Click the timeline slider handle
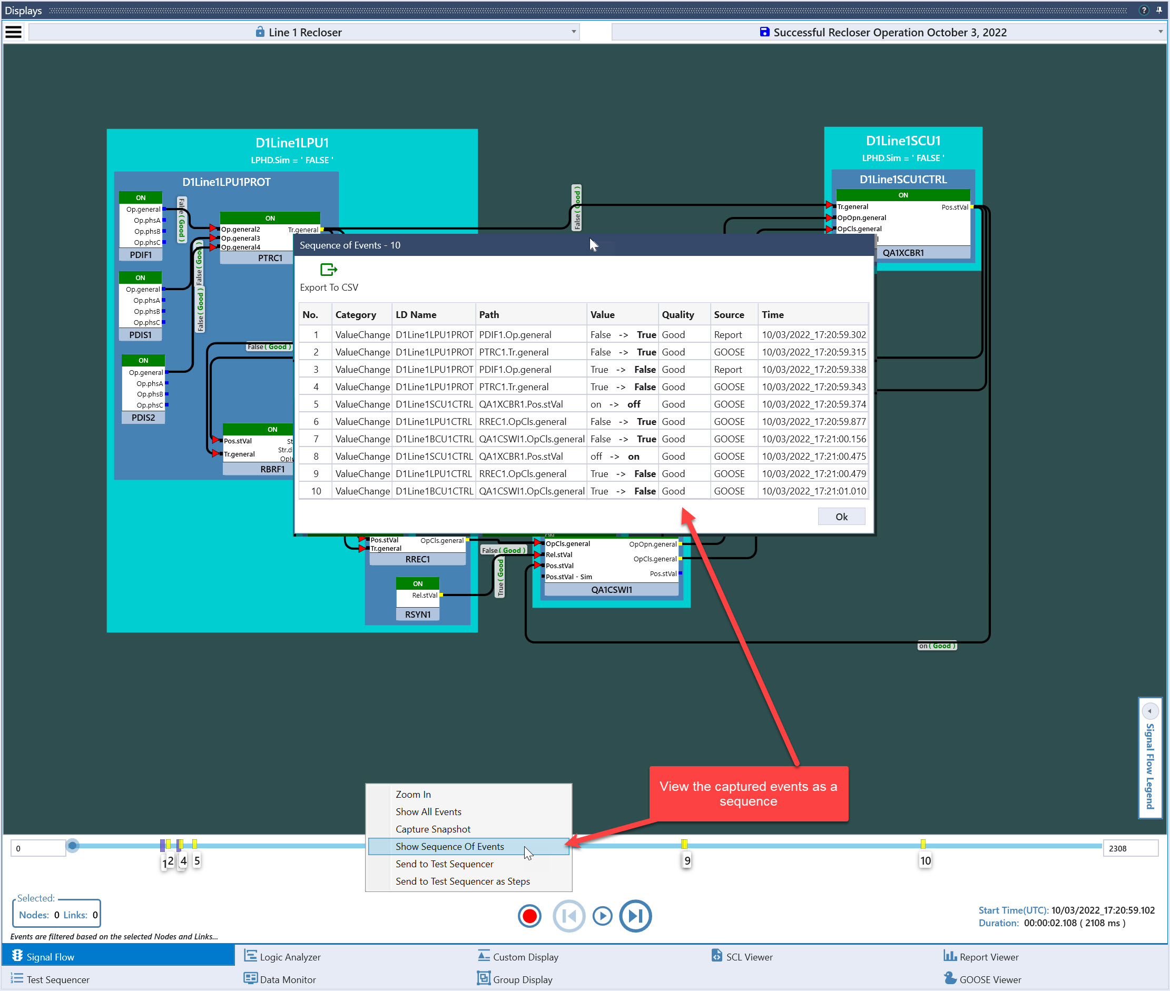This screenshot has width=1170, height=991. pos(73,846)
